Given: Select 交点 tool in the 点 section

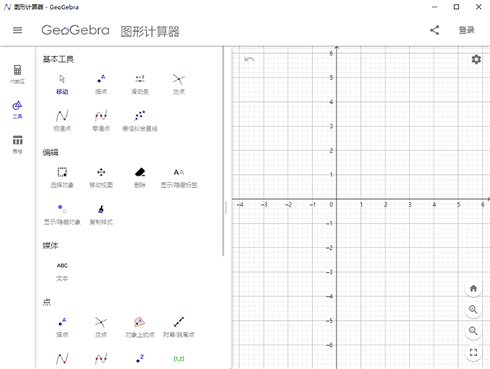Looking at the screenshot, I should click(101, 327).
